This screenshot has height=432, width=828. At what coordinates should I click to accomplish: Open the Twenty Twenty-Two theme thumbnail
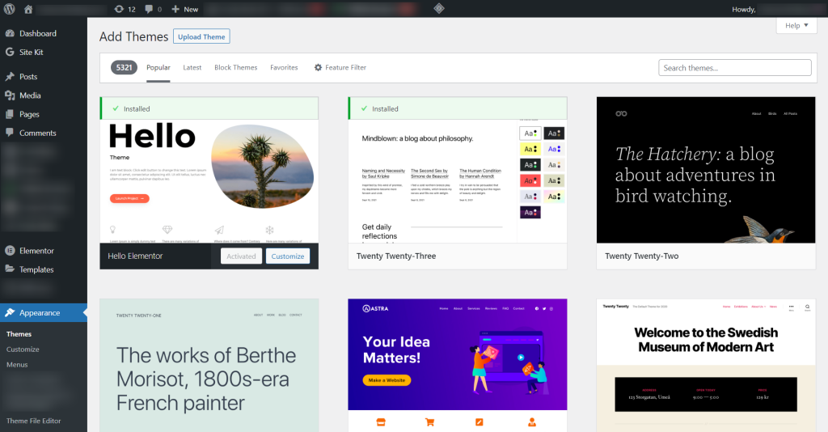click(706, 170)
